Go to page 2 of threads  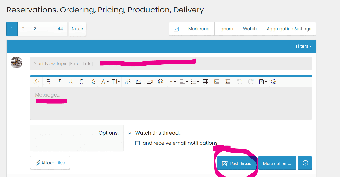pyautogui.click(x=23, y=29)
